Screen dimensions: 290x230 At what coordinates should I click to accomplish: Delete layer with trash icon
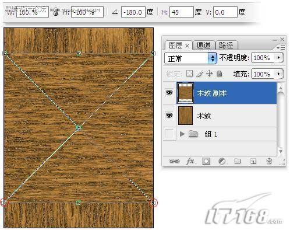pos(269,161)
